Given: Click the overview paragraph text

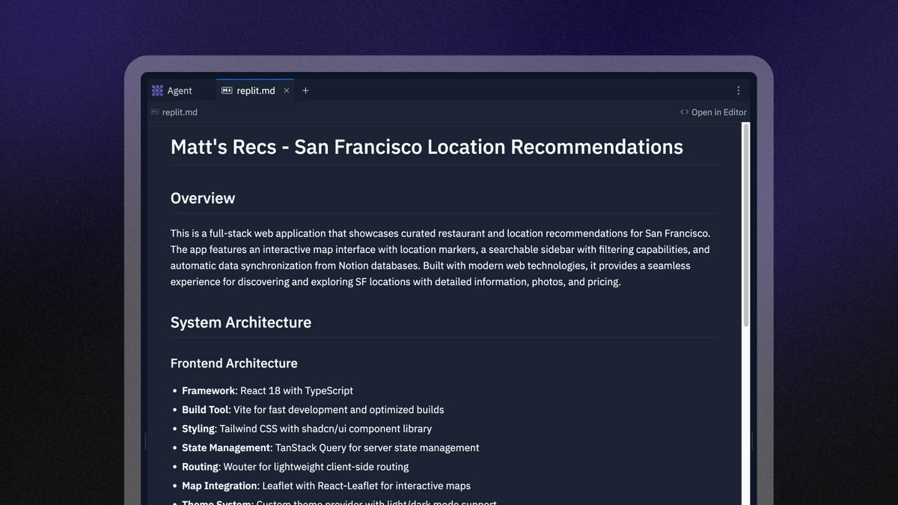Looking at the screenshot, I should tap(441, 257).
